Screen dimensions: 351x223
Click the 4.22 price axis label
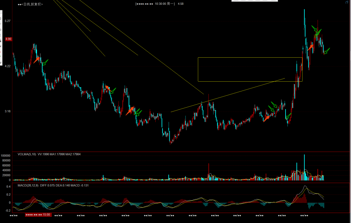click(8, 66)
